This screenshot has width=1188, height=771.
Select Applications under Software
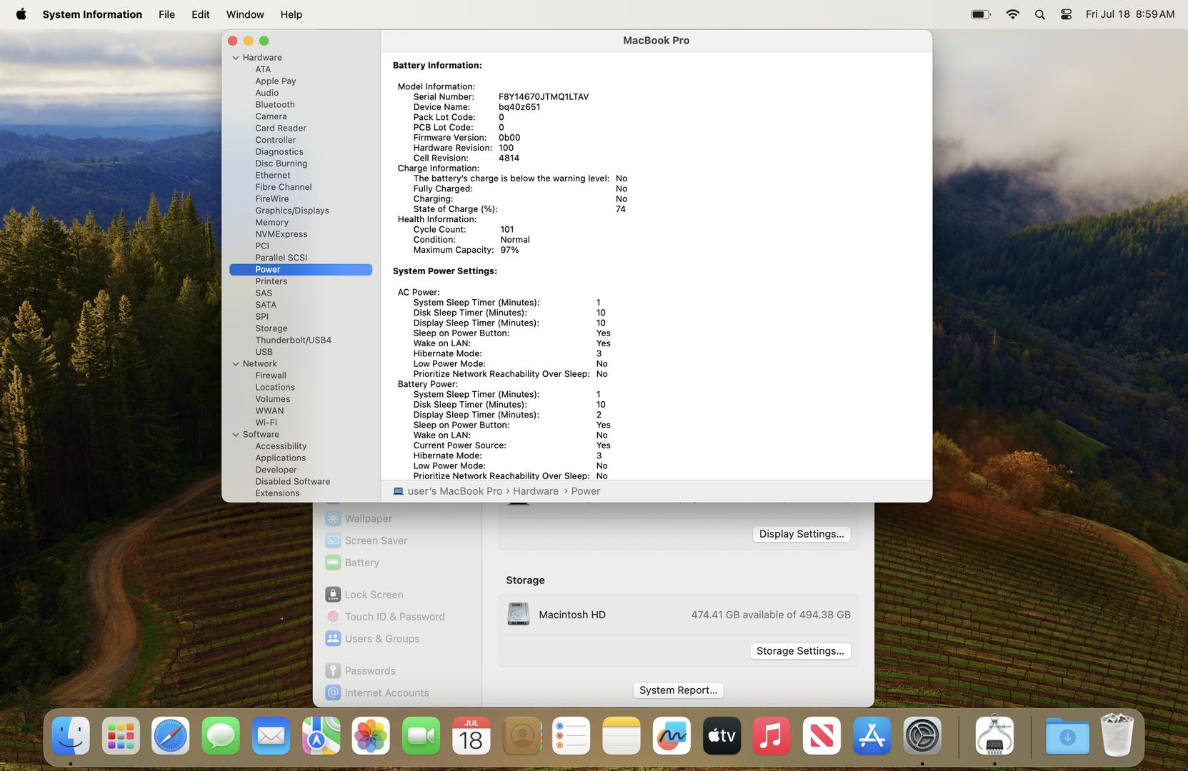click(281, 458)
